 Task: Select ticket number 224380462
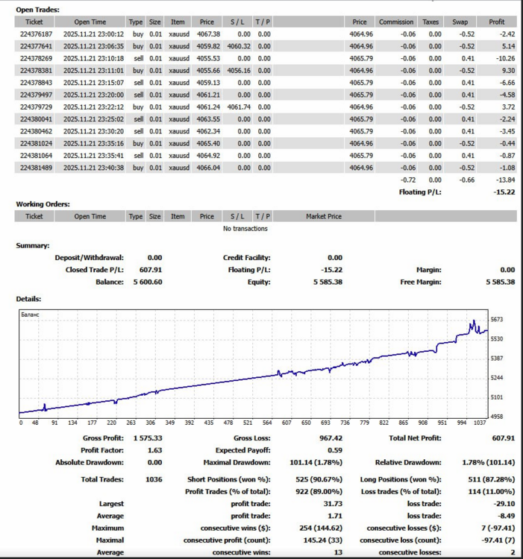coord(36,131)
